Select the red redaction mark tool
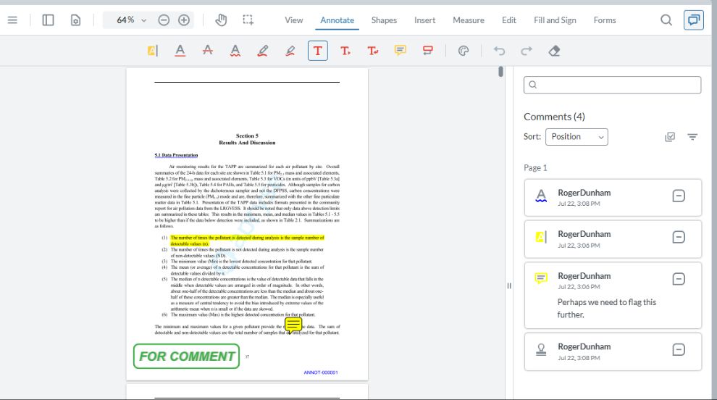Image resolution: width=717 pixels, height=400 pixels. tap(427, 51)
